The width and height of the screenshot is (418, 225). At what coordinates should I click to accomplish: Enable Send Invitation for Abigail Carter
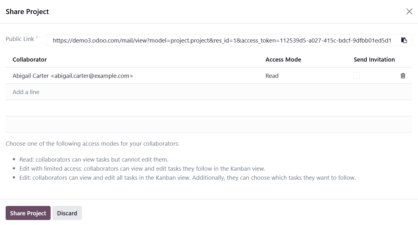(356, 76)
